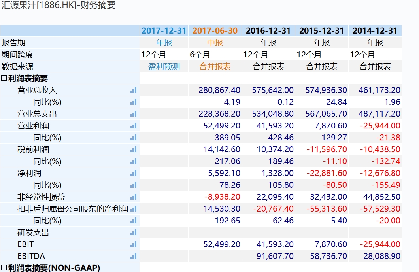The height and width of the screenshot is (272, 419).
Task: Click the chart icon beside 营业利润
Action: pos(133,126)
